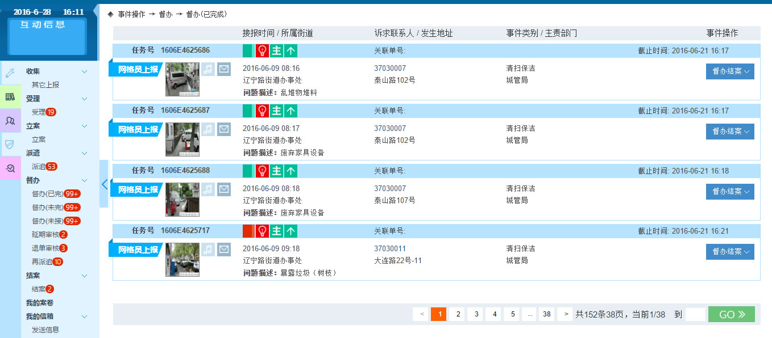This screenshot has height=338, width=772.
Task: Collapse the 收集 section chevron
Action: pyautogui.click(x=85, y=71)
